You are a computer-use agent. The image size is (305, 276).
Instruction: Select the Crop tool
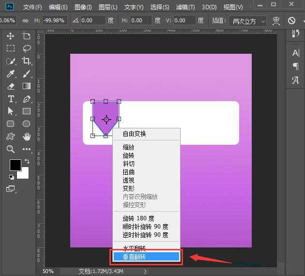pyautogui.click(x=27, y=61)
